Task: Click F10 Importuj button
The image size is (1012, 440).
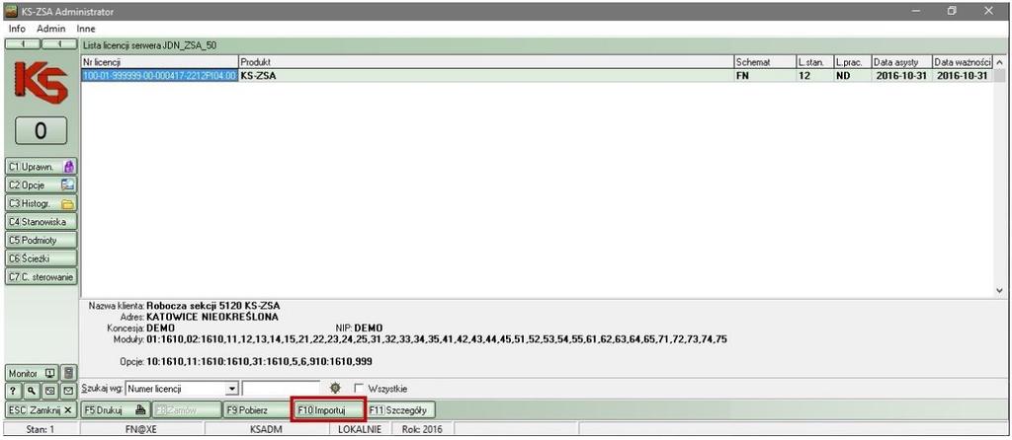Action: pyautogui.click(x=329, y=409)
